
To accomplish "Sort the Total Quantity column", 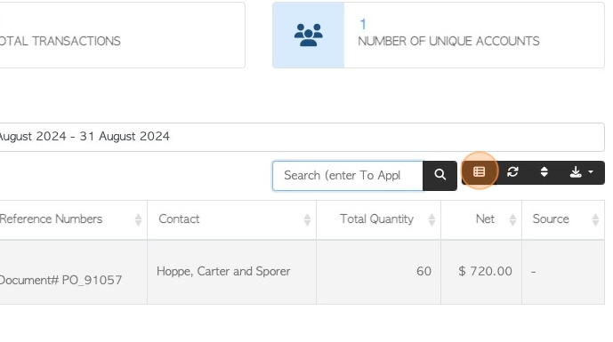I will (432, 219).
